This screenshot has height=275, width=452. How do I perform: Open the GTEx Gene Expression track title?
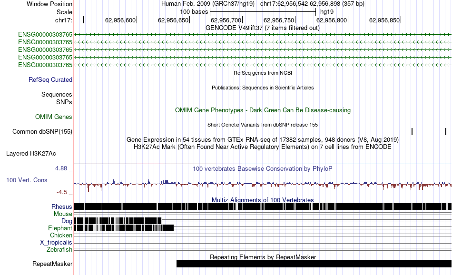pyautogui.click(x=262, y=140)
